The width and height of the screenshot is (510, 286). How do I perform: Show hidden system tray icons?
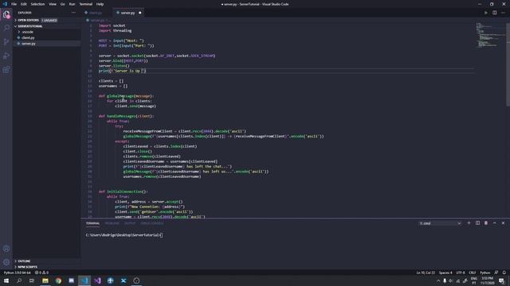[x=438, y=280]
